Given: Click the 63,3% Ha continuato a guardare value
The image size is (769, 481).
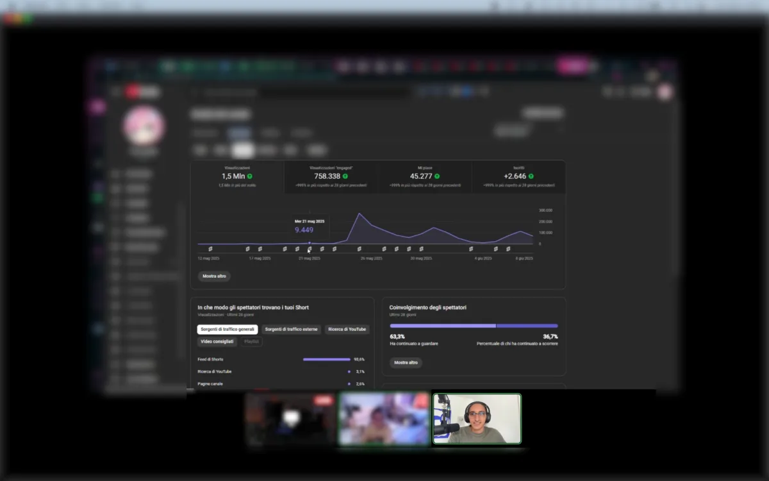Looking at the screenshot, I should 397,336.
